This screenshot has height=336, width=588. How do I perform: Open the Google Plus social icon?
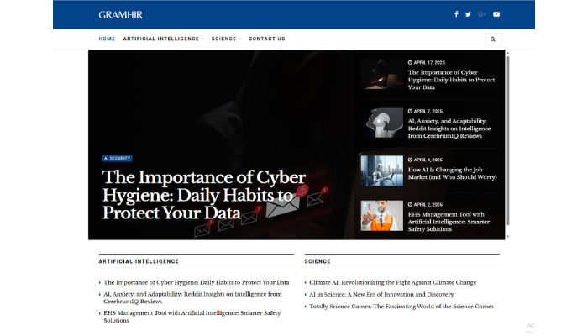pos(482,14)
